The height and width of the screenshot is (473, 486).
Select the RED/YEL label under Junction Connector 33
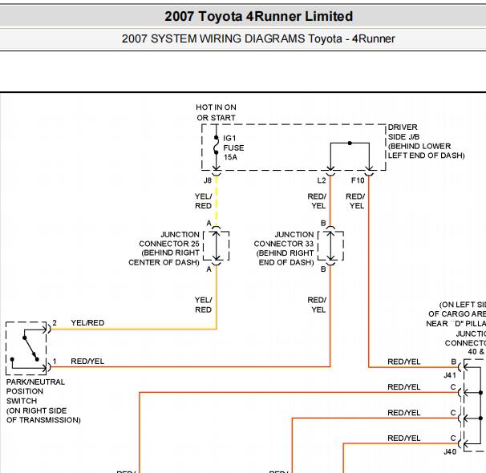tap(317, 305)
